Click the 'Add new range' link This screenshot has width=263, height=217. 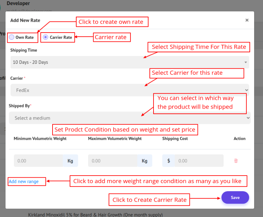click(x=24, y=182)
